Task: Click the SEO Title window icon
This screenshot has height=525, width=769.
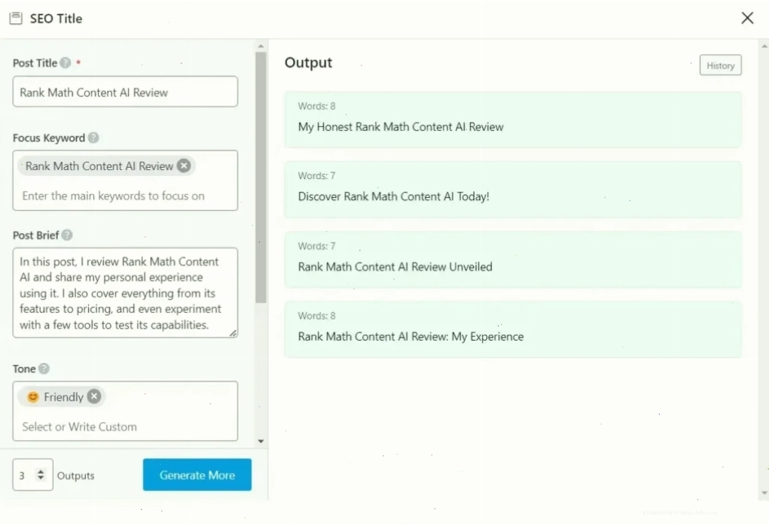Action: (16, 19)
